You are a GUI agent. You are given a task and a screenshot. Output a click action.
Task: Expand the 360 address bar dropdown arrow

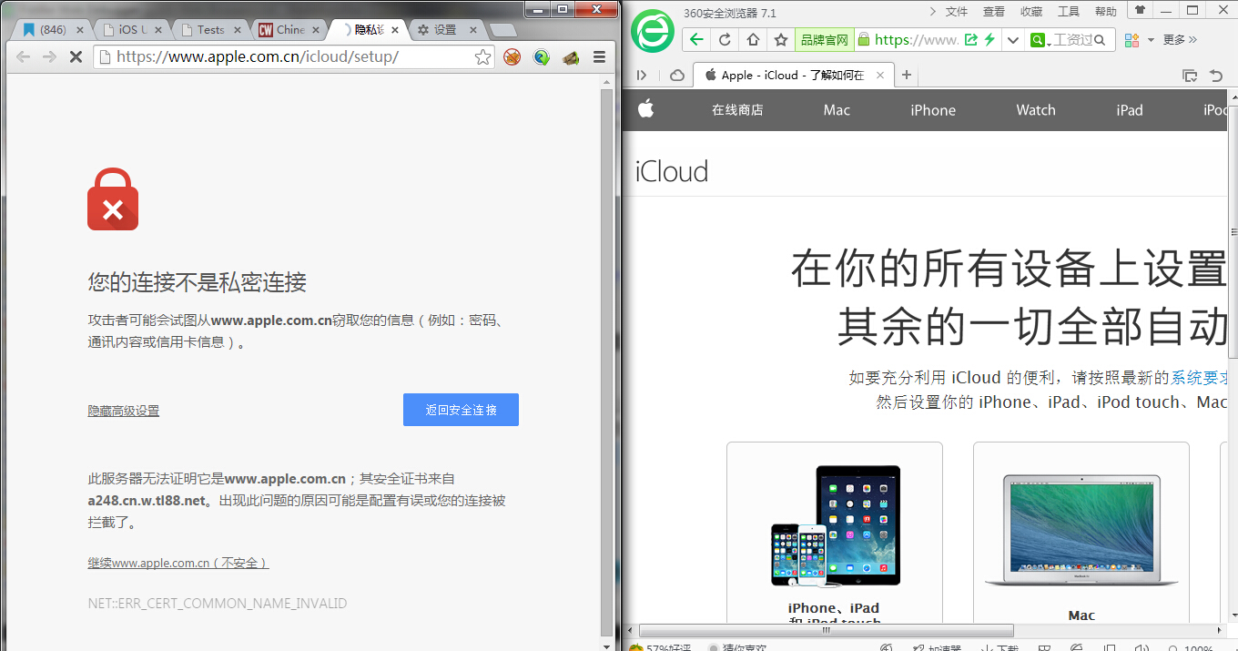(1012, 40)
